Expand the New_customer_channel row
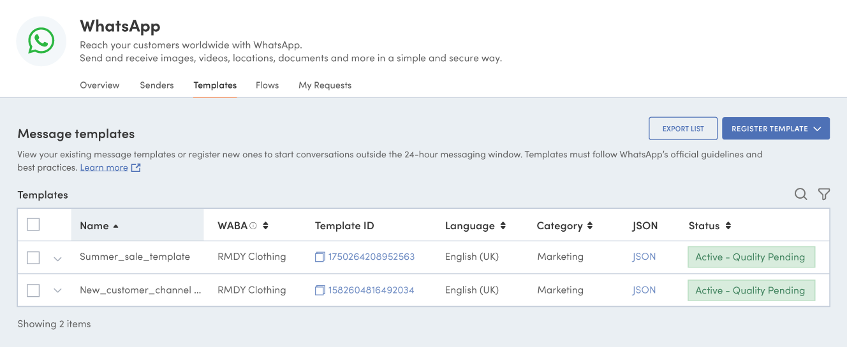This screenshot has height=347, width=847. pos(57,291)
